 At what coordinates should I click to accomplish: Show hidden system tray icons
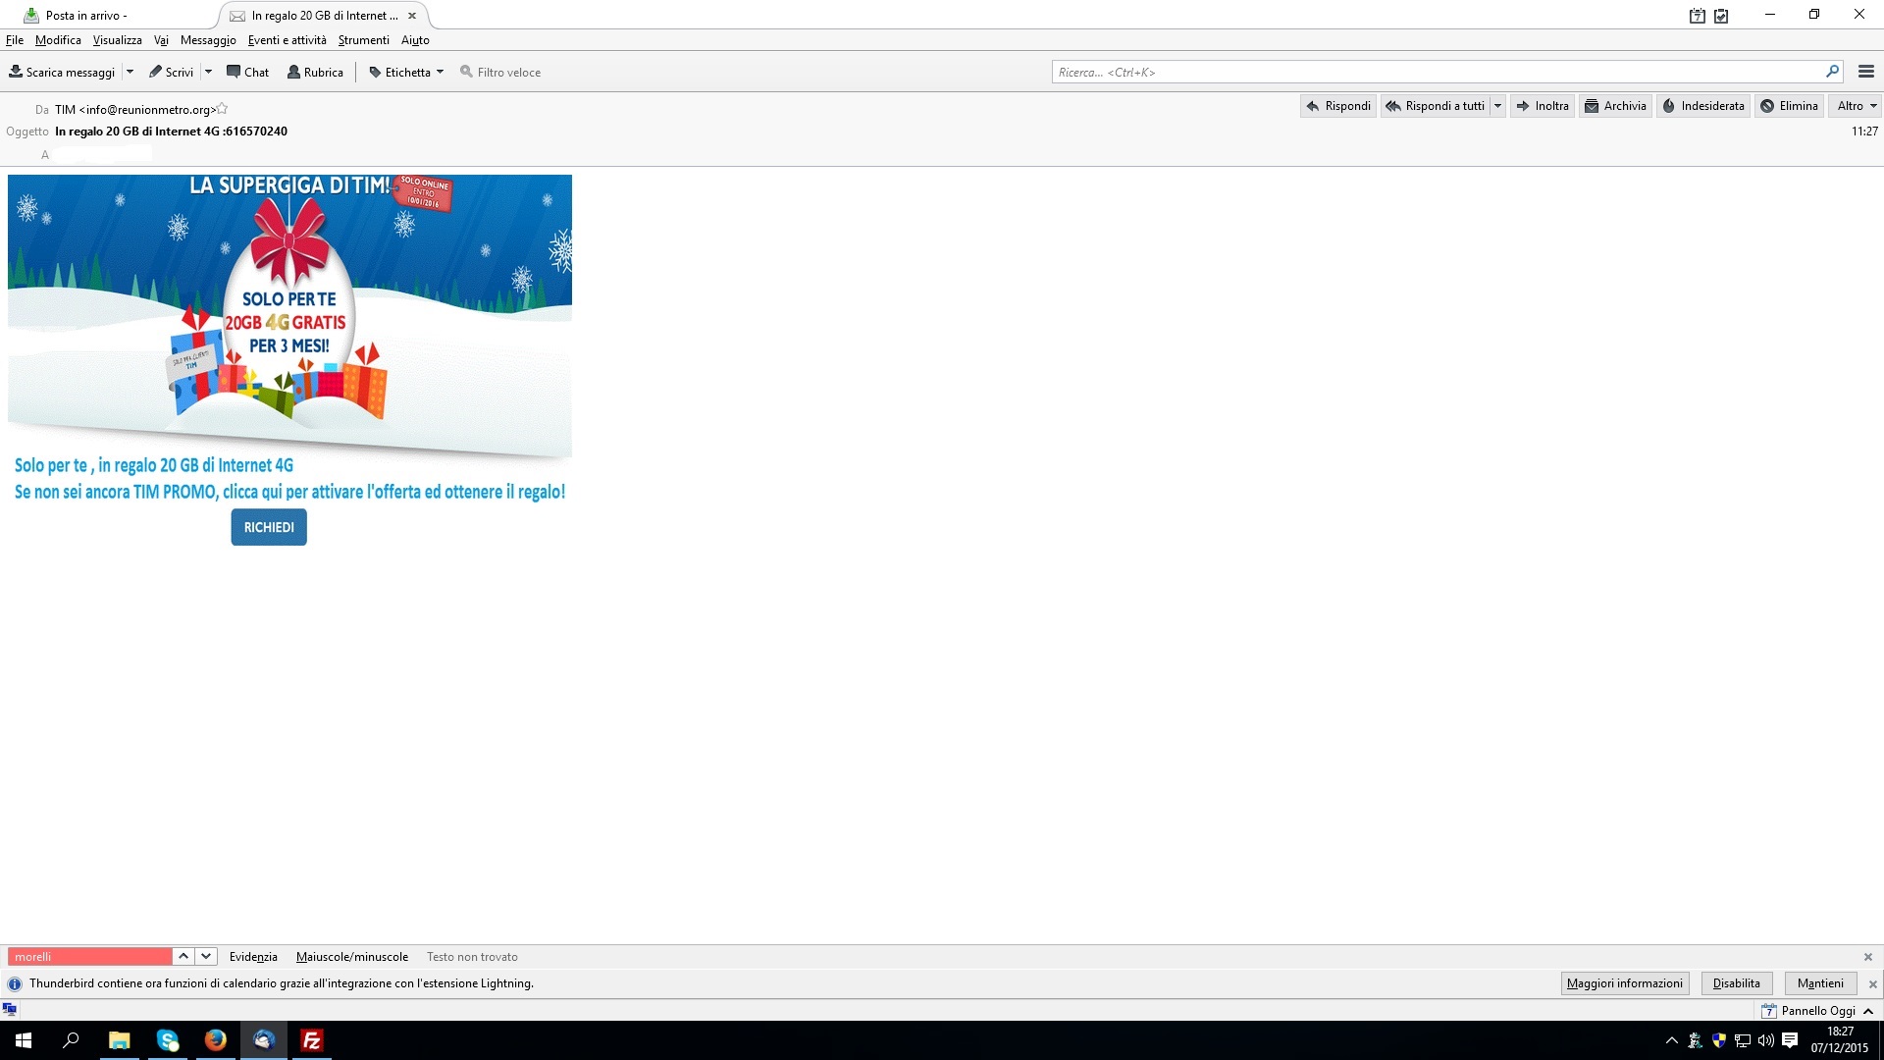1672,1040
